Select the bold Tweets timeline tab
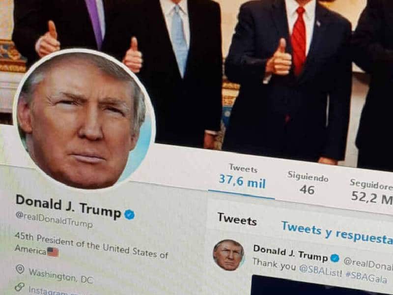This screenshot has height=295, width=393. click(237, 219)
